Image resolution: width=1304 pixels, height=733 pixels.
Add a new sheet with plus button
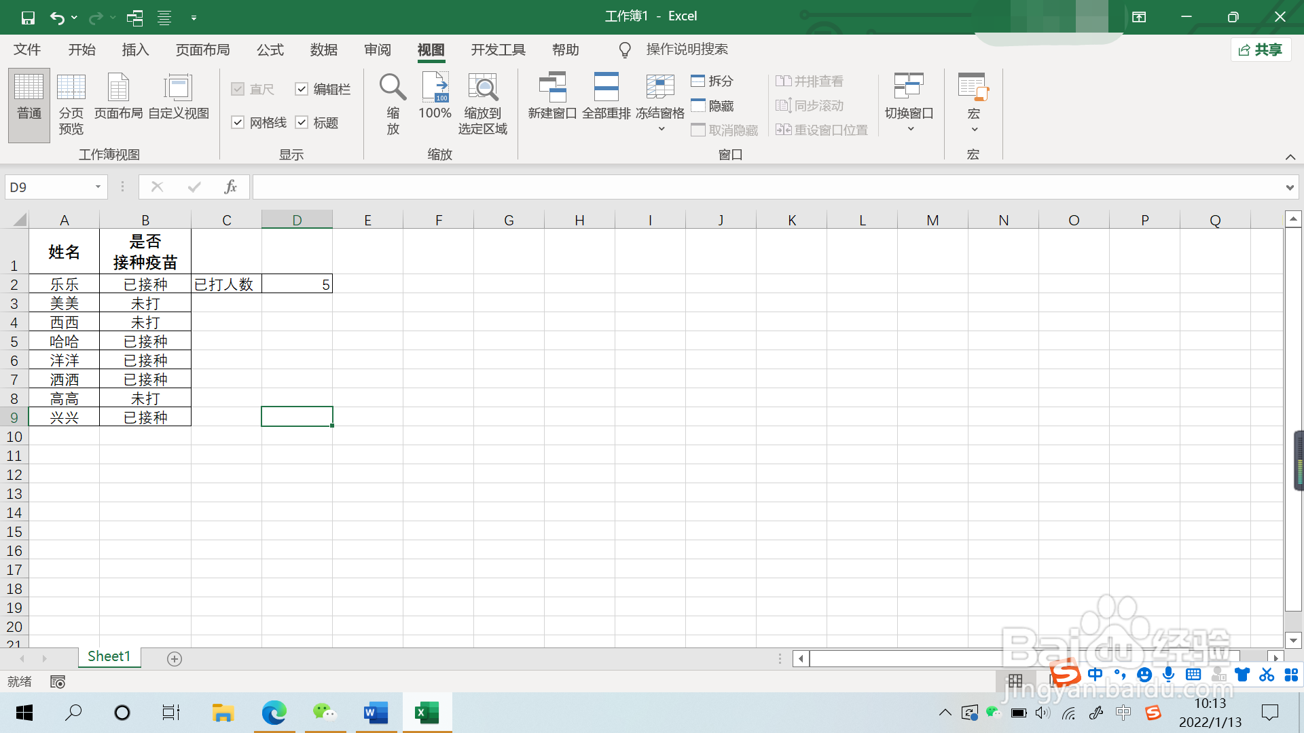(175, 658)
